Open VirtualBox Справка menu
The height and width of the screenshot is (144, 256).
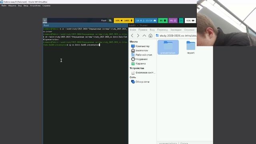(x=46, y=6)
